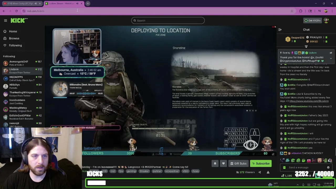Report the stream warning icon
Image resolution: width=336 pixels, height=189 pixels.
point(268,172)
